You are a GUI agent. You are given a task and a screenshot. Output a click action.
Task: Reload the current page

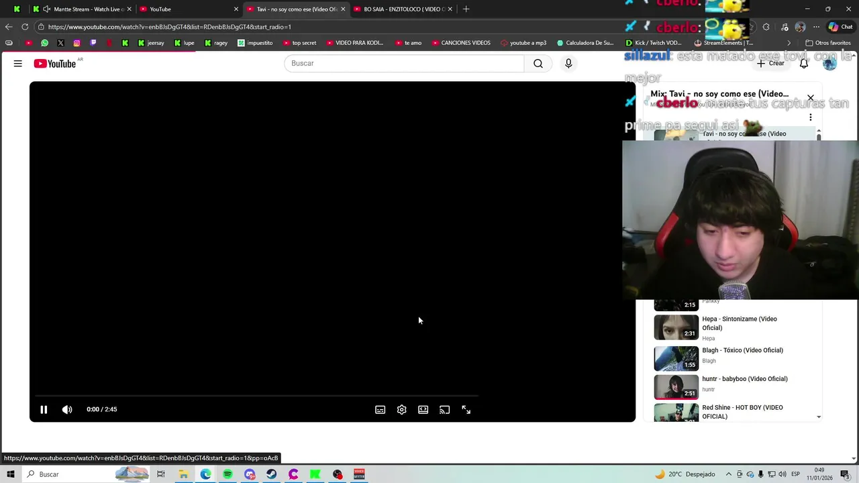click(x=25, y=27)
